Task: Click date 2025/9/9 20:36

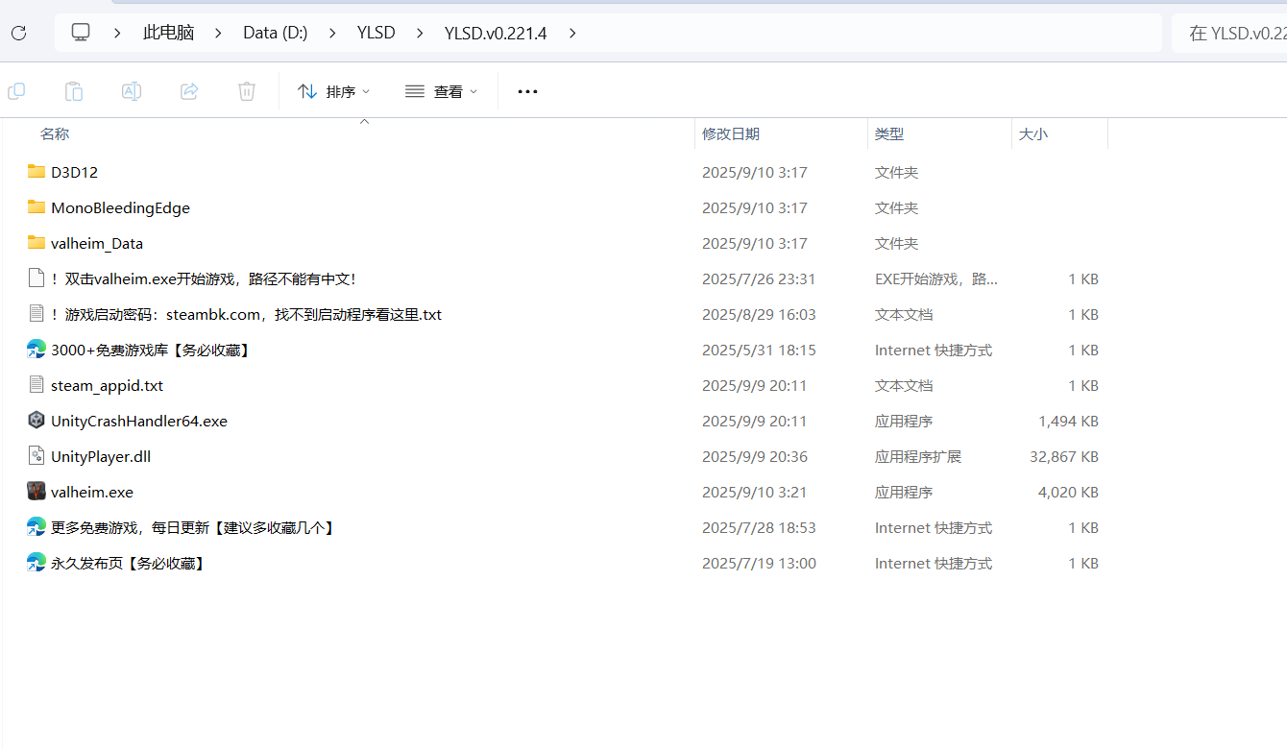Action: tap(754, 456)
